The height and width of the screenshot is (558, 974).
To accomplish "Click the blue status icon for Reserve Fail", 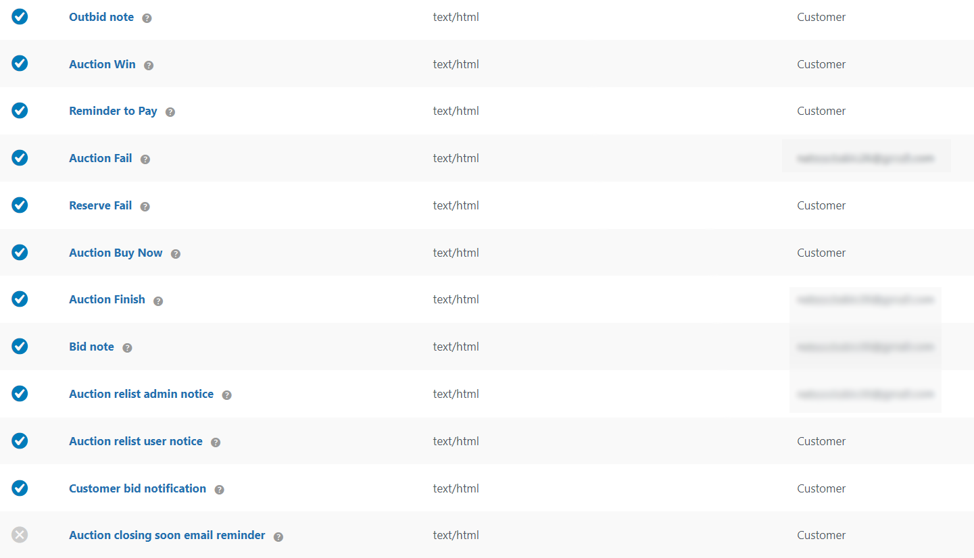I will click(20, 205).
